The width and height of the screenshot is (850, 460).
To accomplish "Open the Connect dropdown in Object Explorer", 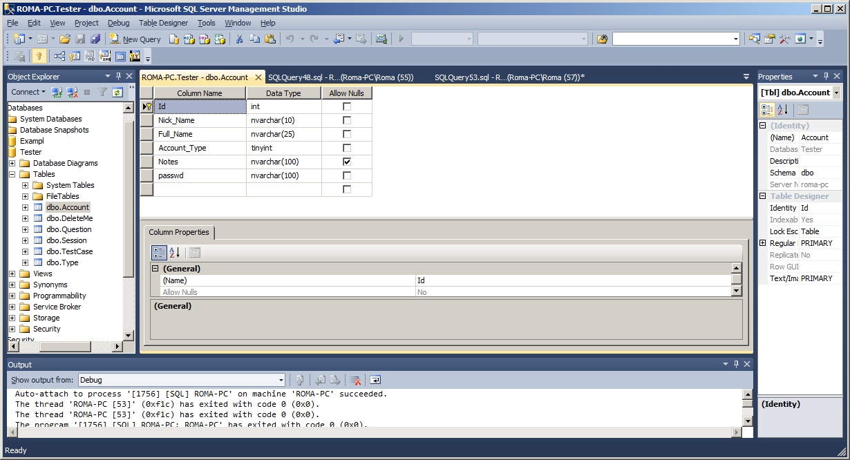I will [x=28, y=92].
